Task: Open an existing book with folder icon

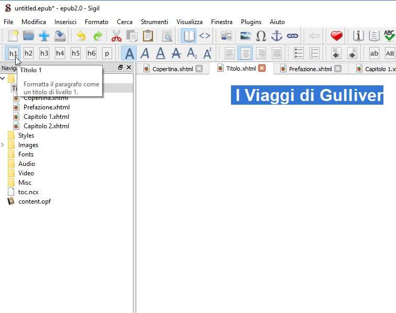Action: coord(28,36)
